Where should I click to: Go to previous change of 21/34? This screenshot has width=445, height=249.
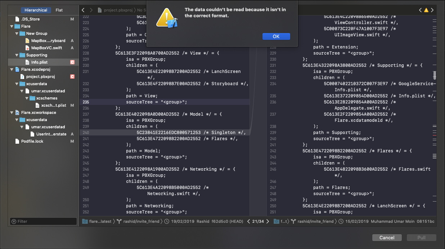(x=248, y=221)
